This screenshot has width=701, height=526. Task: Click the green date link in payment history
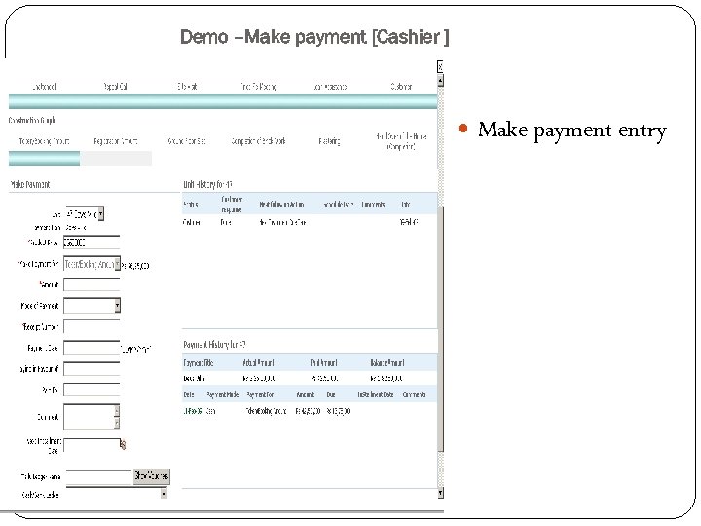click(x=192, y=411)
